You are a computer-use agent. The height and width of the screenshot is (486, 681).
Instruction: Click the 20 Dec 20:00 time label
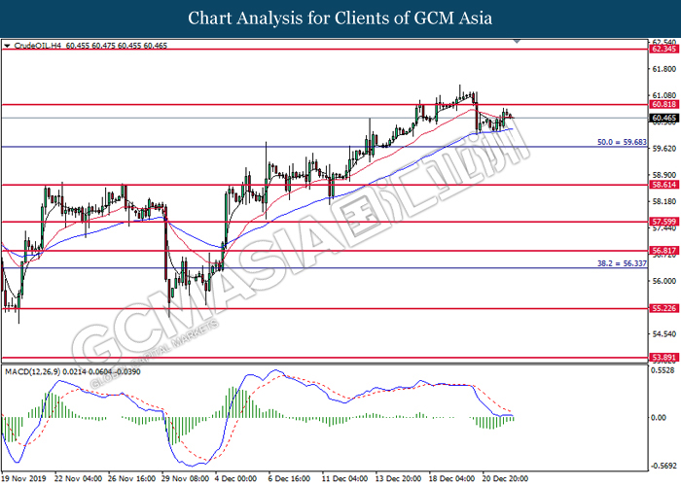pos(506,478)
